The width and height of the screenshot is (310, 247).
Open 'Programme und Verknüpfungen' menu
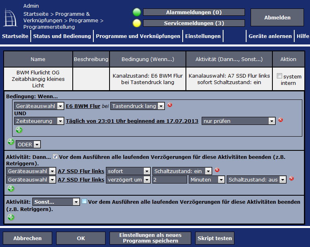click(138, 36)
